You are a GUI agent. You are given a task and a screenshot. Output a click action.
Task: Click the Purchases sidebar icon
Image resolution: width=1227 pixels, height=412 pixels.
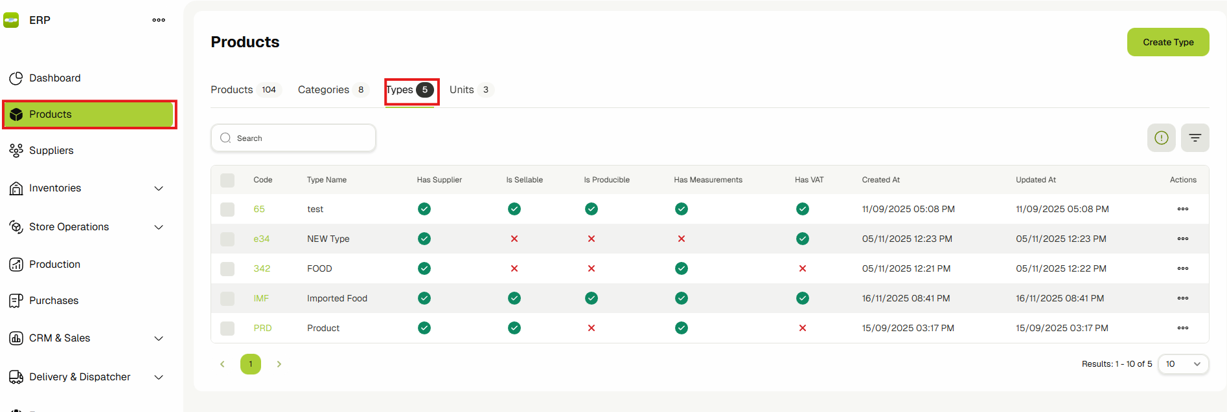click(x=16, y=301)
